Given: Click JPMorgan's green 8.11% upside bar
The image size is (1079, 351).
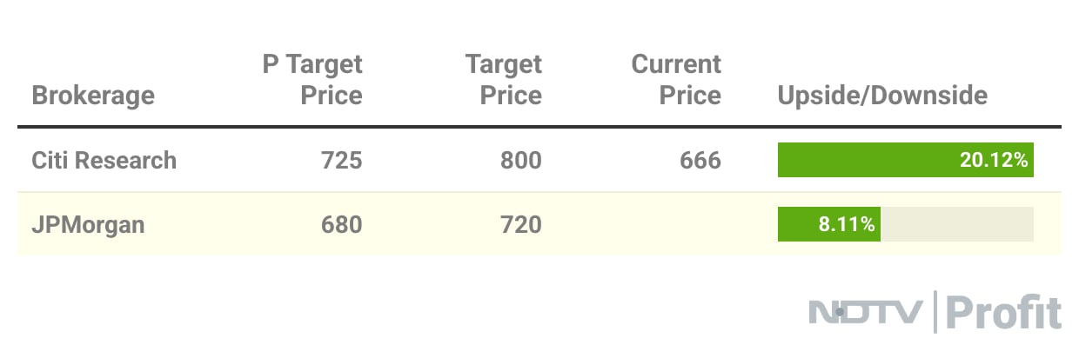Looking at the screenshot, I should click(828, 224).
